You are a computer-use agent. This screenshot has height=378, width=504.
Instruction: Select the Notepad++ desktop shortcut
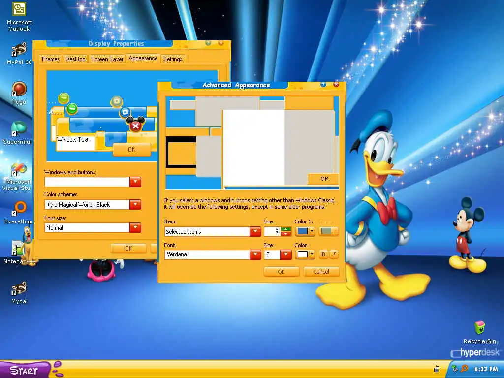(19, 252)
